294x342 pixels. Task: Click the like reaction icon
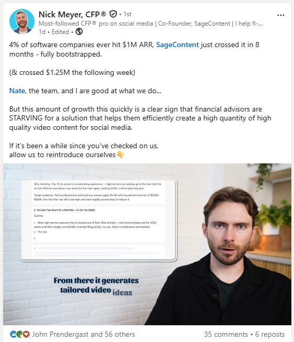click(13, 334)
